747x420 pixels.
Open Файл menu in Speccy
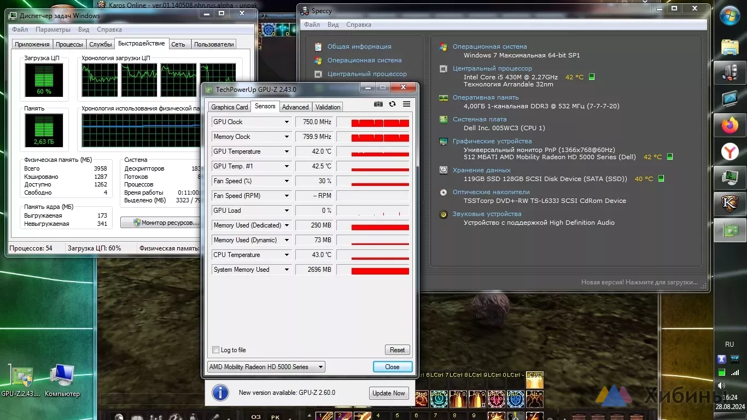coord(312,25)
